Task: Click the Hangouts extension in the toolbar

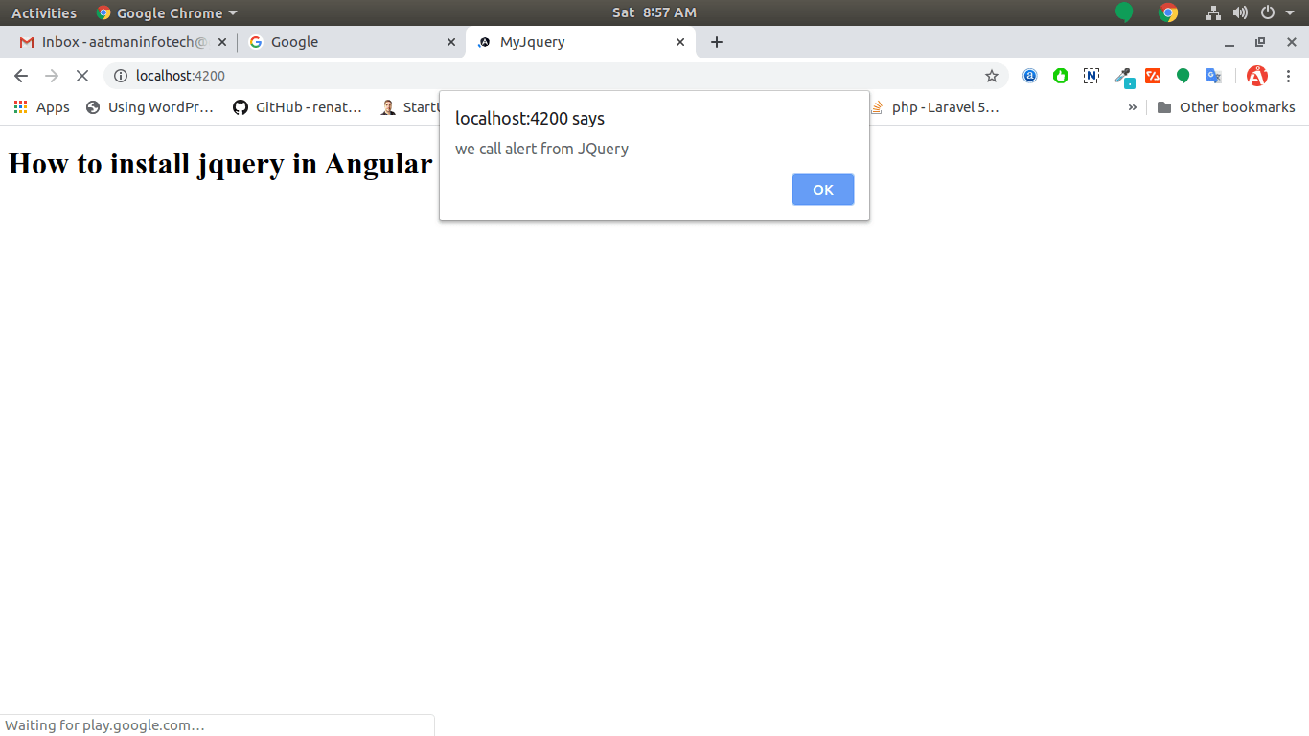Action: 1183,76
